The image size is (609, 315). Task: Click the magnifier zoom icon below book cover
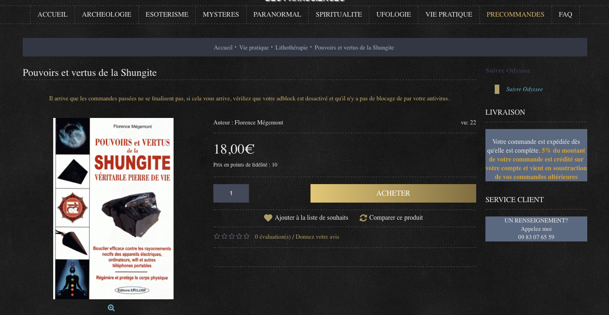[111, 308]
